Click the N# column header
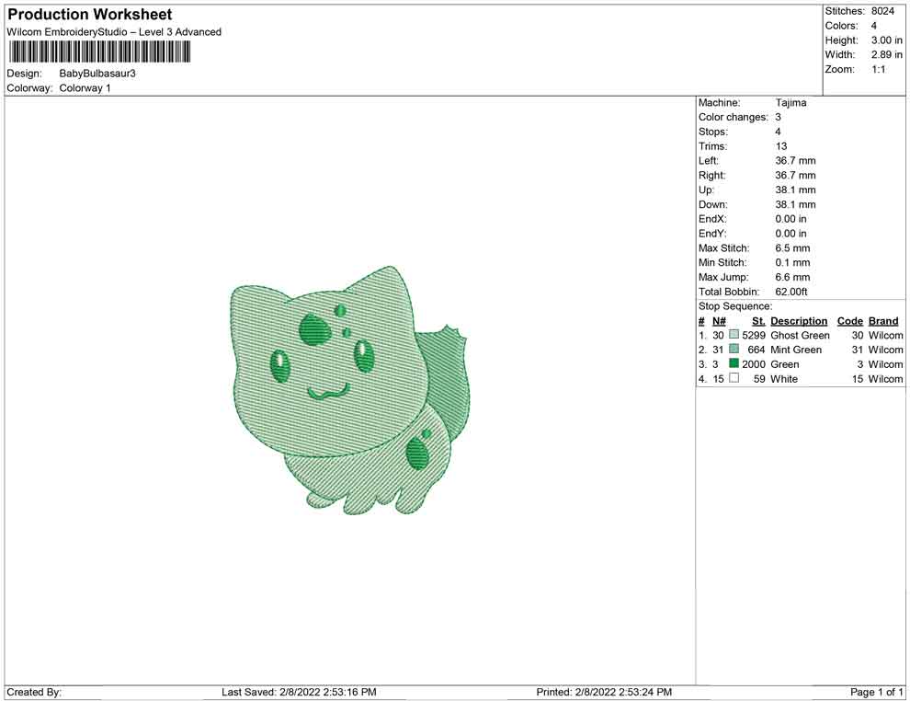The image size is (910, 701). pos(719,321)
